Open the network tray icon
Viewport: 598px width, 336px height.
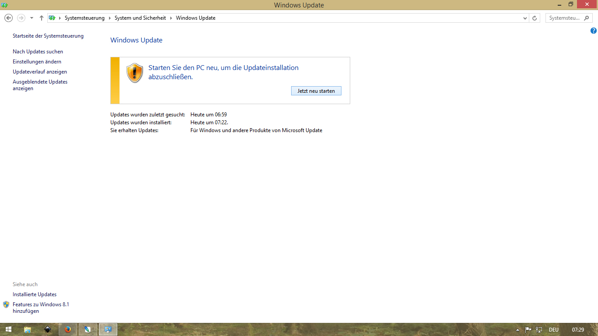[539, 329]
